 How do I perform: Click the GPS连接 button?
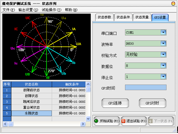tap(115, 103)
